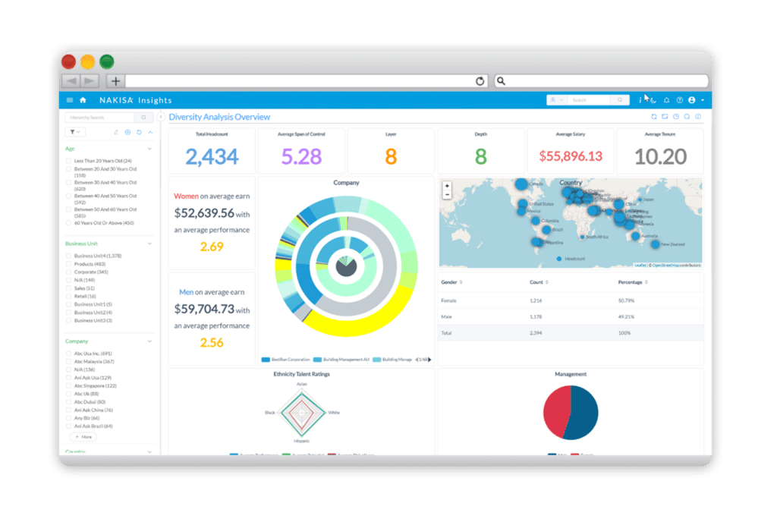Toggle dark mode moon icon

coord(653,100)
